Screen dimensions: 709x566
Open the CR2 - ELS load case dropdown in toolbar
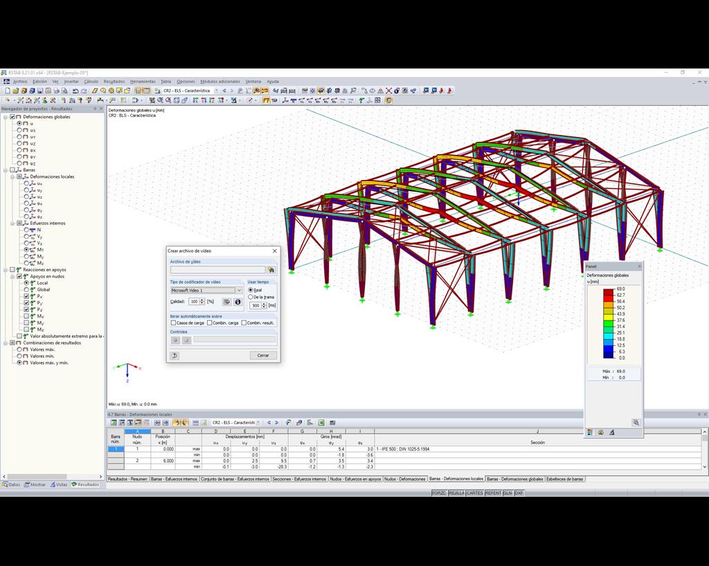[216, 91]
